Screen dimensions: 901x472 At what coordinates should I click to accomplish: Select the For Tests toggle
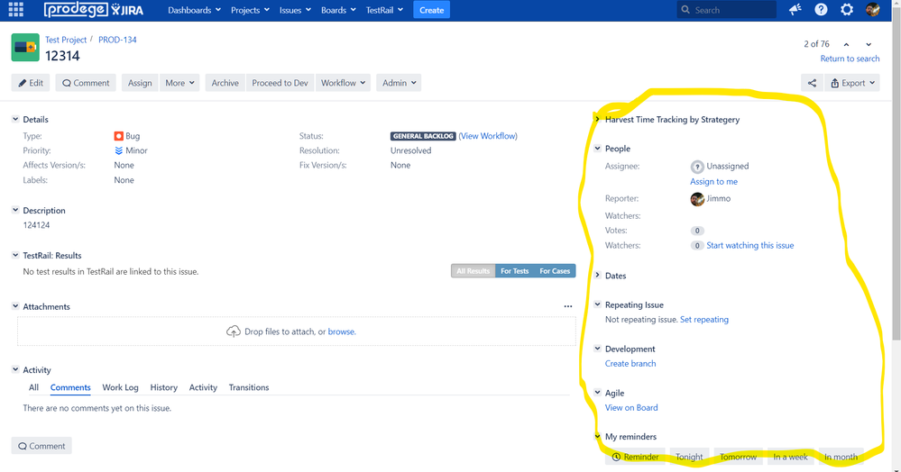514,271
